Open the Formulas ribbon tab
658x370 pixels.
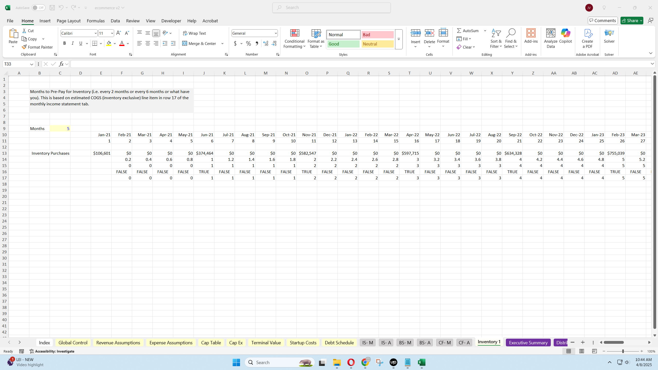pos(96,21)
